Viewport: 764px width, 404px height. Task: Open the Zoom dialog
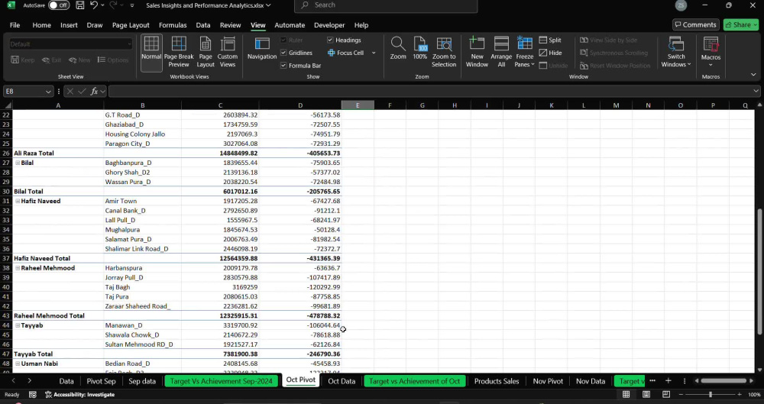[398, 49]
